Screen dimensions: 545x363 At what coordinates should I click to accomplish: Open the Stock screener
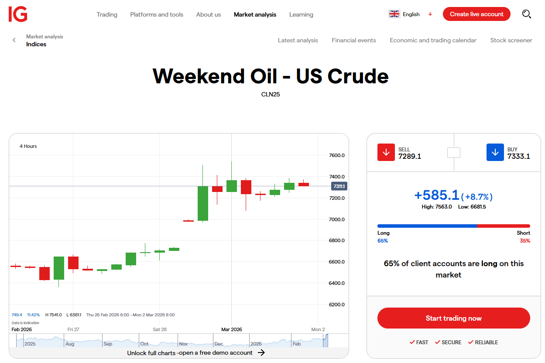[x=511, y=40]
